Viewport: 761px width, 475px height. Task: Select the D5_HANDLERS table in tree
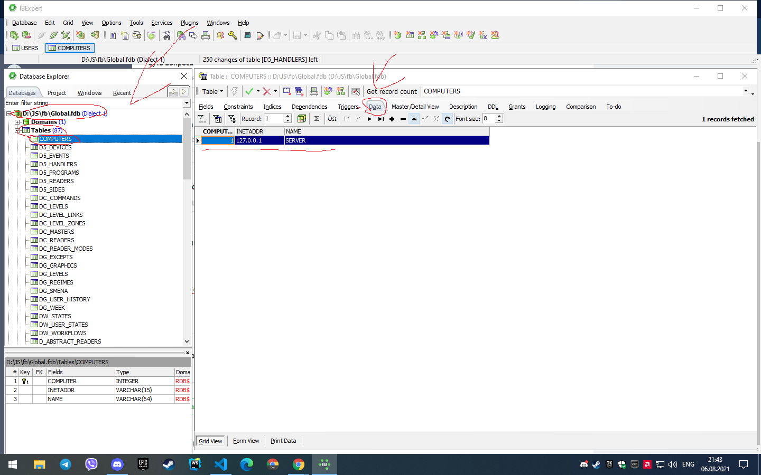click(58, 164)
